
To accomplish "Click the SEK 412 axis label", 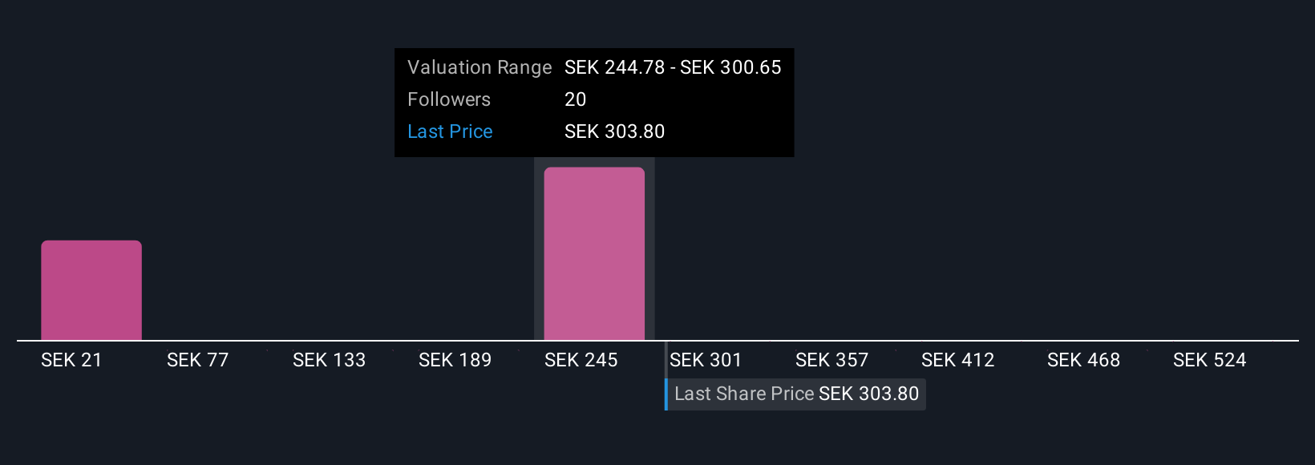I will pyautogui.click(x=957, y=360).
